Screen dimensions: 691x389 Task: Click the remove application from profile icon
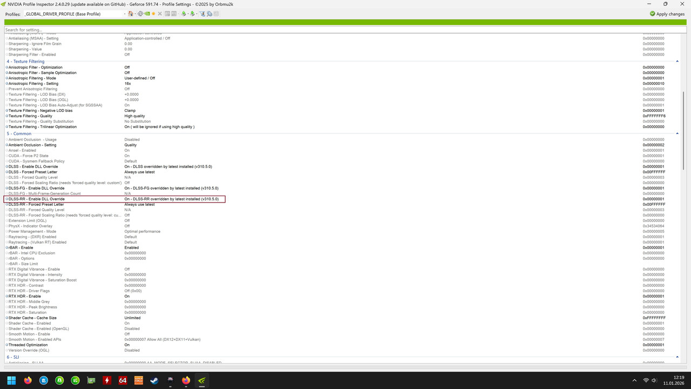click(174, 14)
